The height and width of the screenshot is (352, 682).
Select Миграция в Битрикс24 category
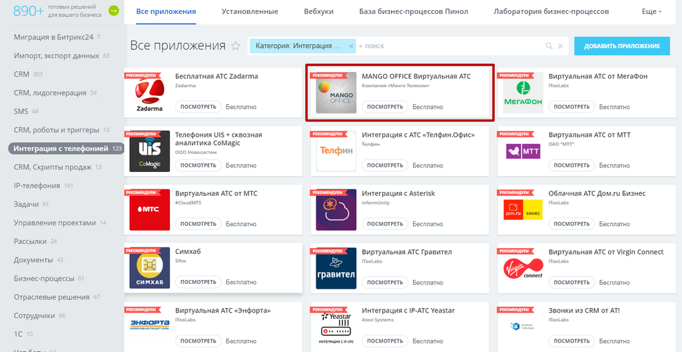57,37
